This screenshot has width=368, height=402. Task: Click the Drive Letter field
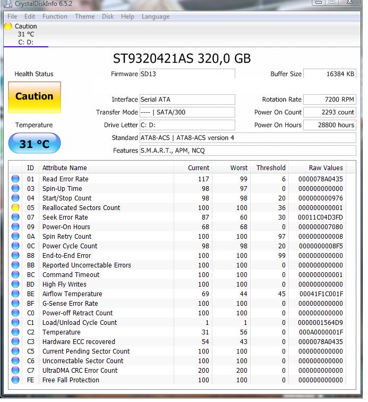click(x=187, y=125)
